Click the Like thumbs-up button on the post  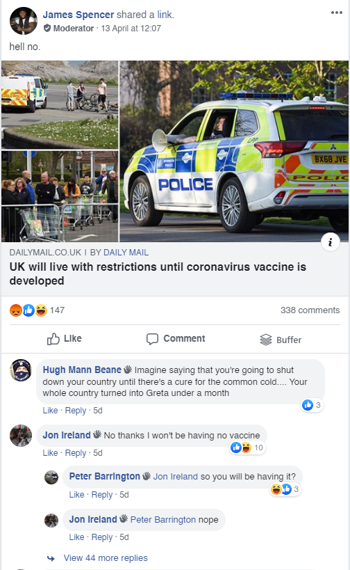click(x=64, y=339)
